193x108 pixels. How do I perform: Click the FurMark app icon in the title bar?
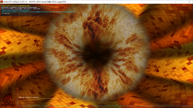[x=2, y=2]
